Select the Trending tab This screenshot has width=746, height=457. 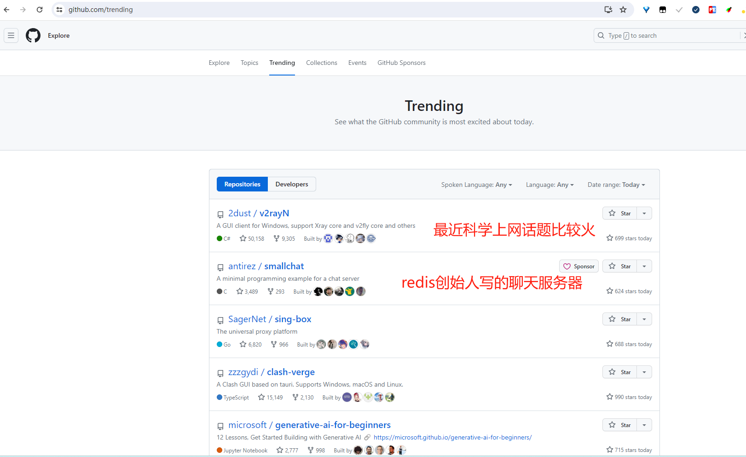tap(282, 63)
